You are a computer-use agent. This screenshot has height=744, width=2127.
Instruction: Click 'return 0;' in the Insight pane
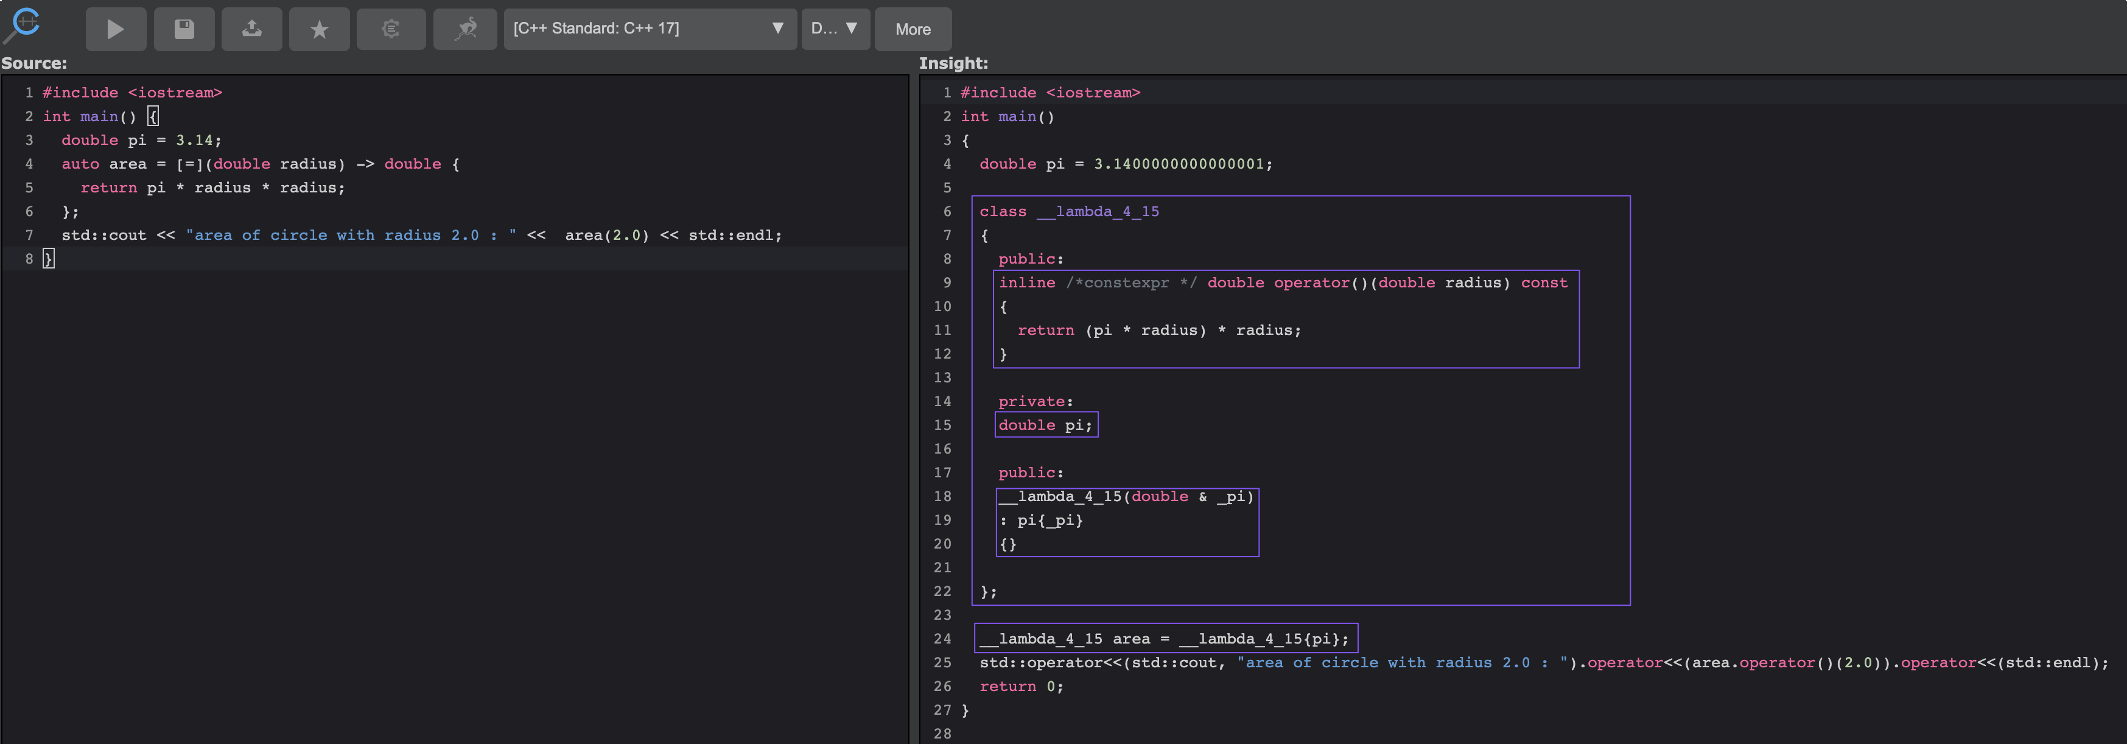click(1020, 686)
